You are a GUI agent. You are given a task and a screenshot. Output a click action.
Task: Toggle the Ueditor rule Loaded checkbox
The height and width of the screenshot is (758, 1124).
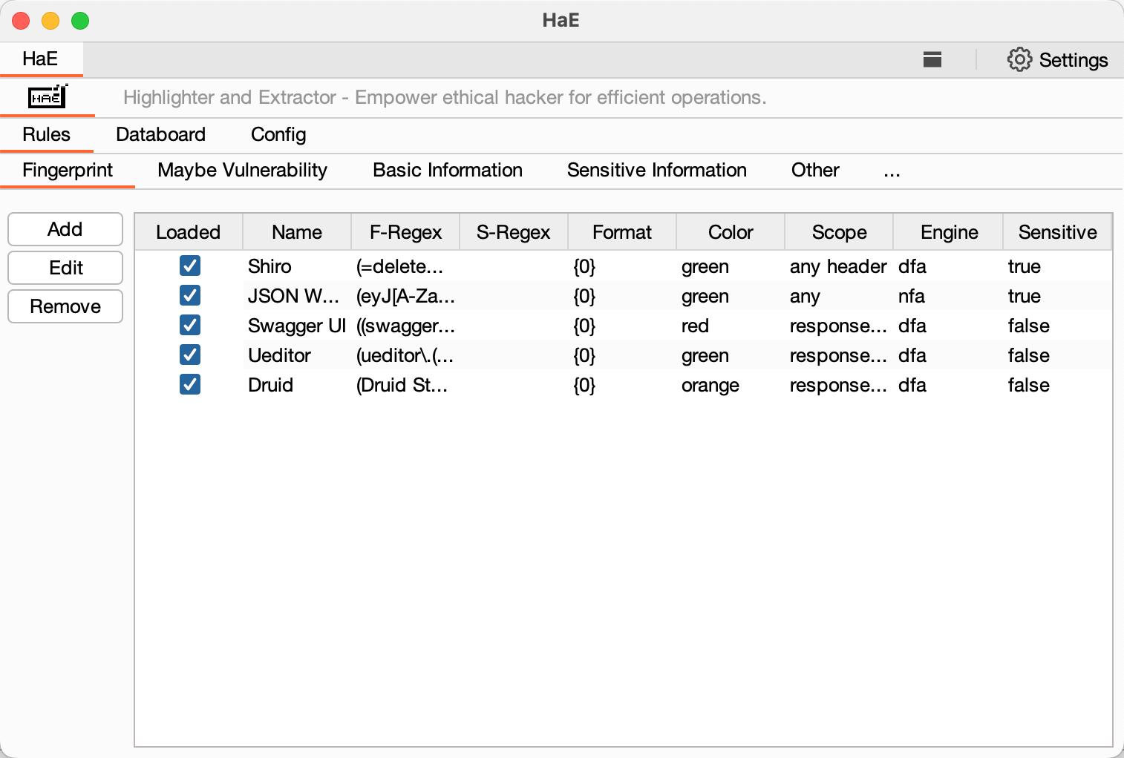pos(190,355)
